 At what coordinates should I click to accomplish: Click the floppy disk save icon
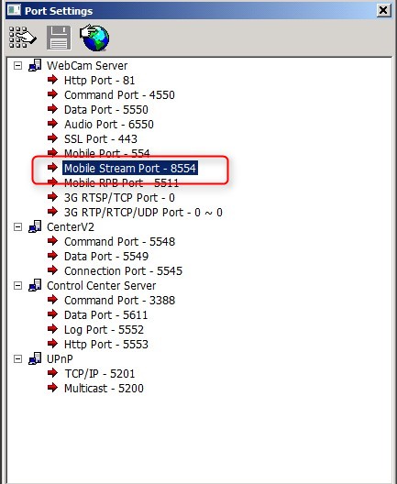point(59,38)
